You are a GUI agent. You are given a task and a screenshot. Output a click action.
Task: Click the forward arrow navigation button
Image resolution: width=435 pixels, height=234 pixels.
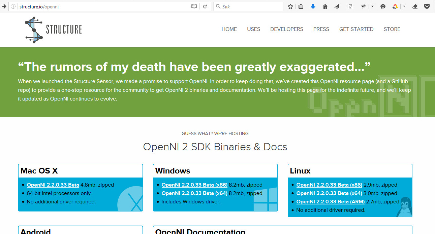pyautogui.click(x=4, y=6)
